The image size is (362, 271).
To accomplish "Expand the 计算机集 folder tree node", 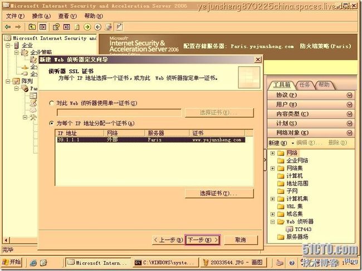I will [x=272, y=199].
